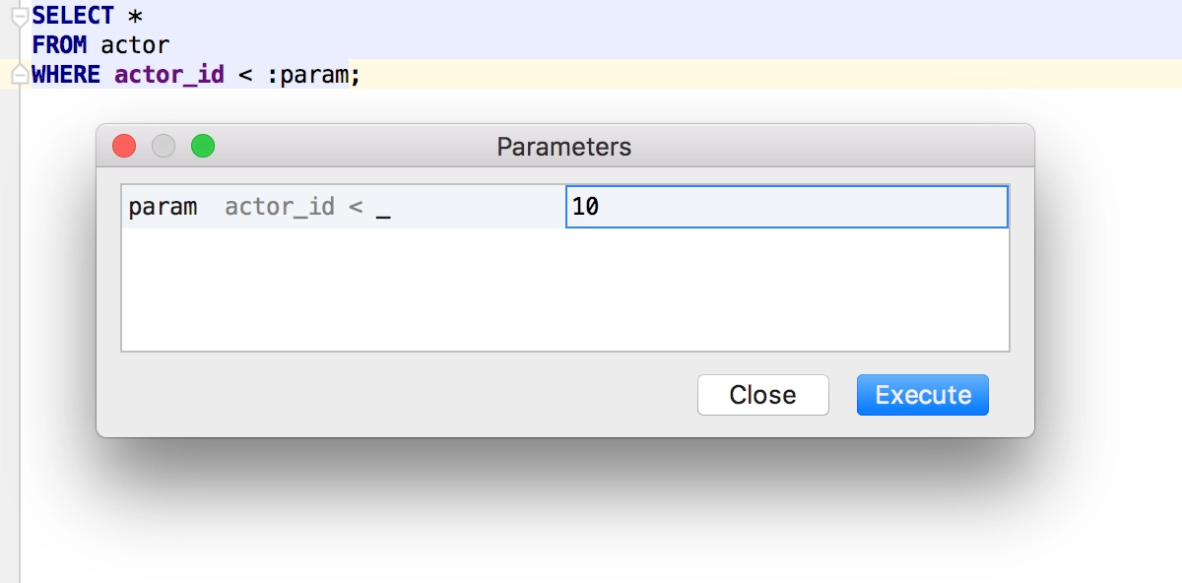Click the FROM keyword in the query
This screenshot has width=1182, height=583.
pos(59,45)
